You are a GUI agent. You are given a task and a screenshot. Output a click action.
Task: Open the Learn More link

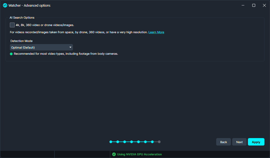click(x=156, y=32)
